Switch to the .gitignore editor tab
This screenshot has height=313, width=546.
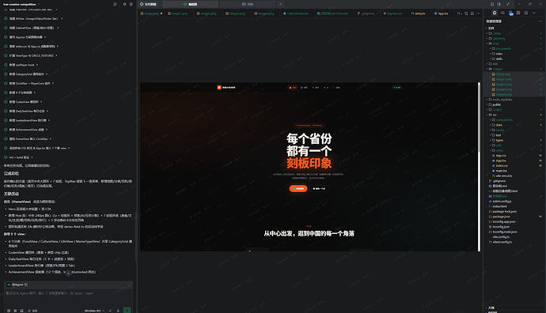(366, 13)
